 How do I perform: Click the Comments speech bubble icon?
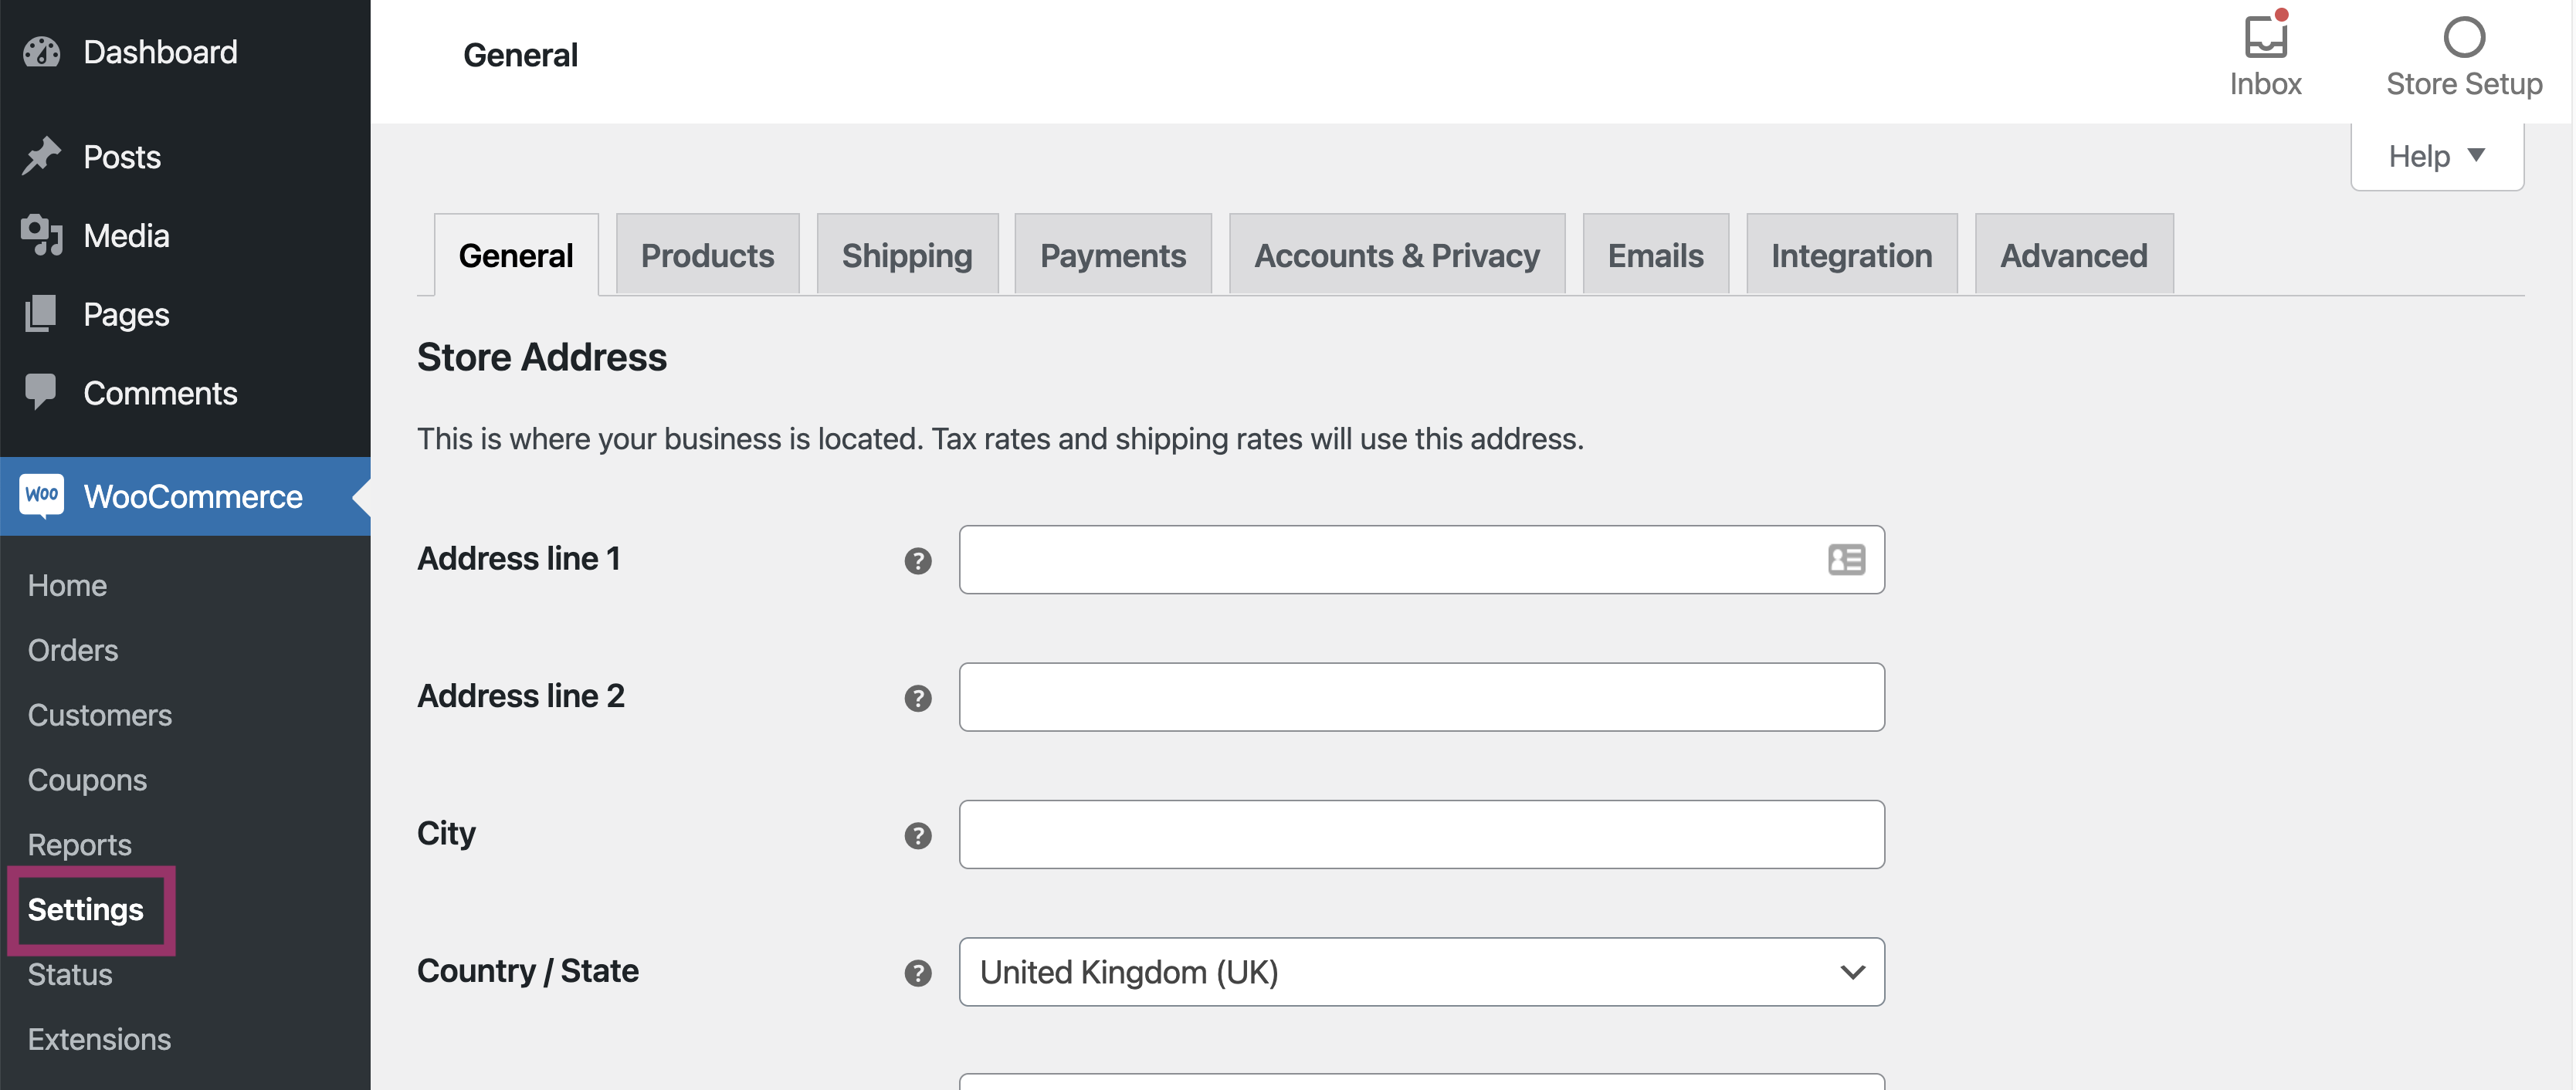pyautogui.click(x=42, y=392)
